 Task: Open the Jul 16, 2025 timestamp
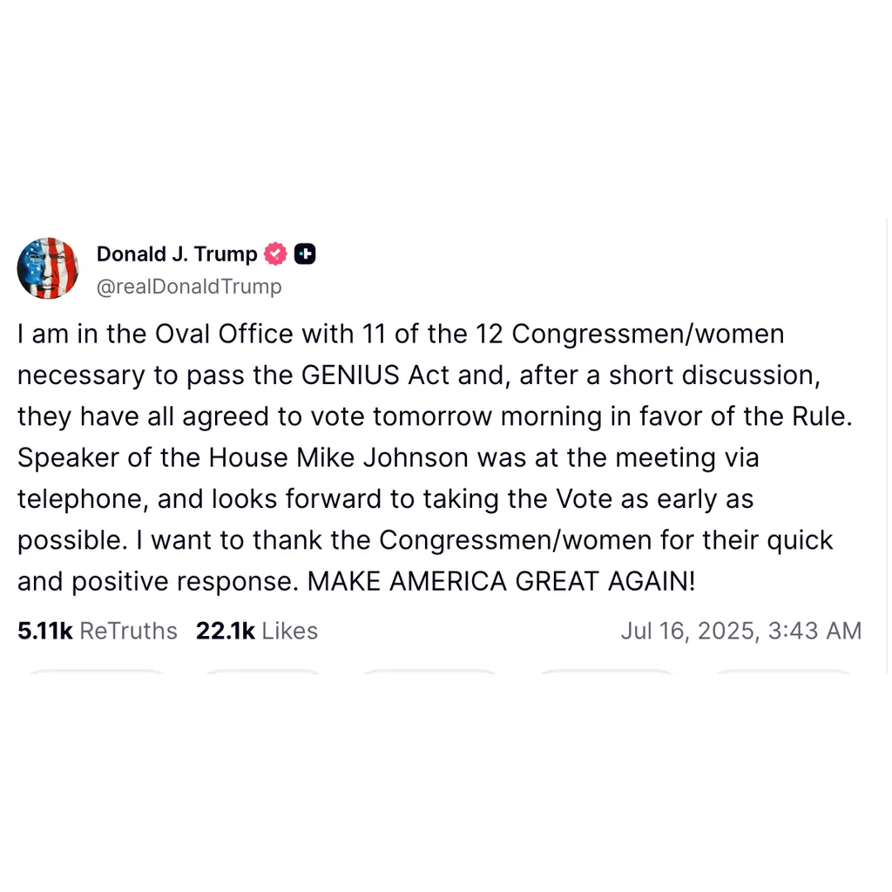tap(740, 631)
